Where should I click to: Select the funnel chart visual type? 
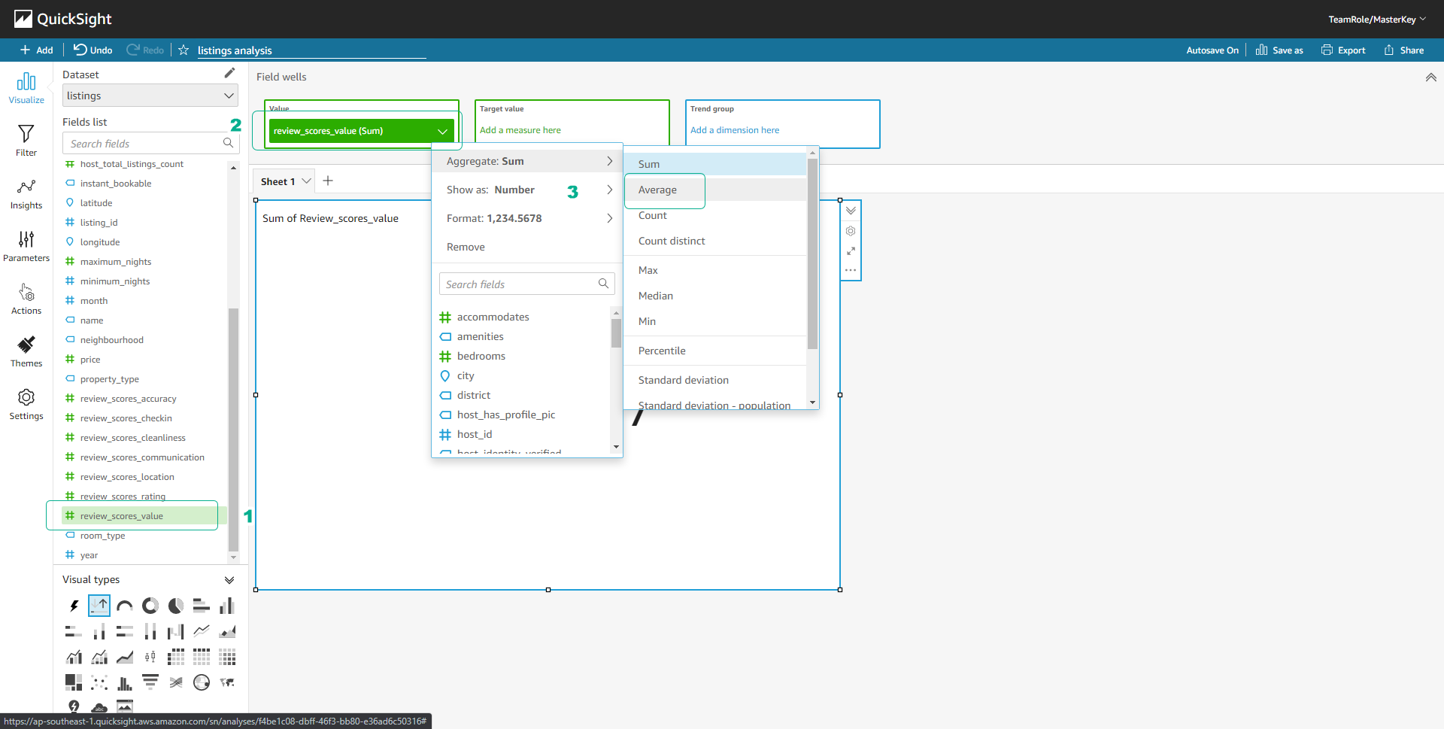[x=150, y=682]
